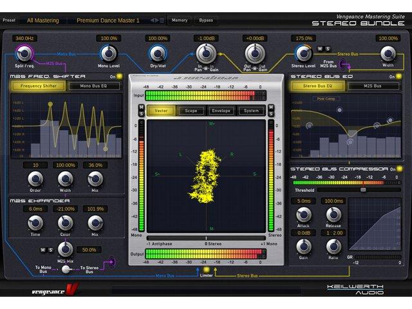Viewport: 412px width, 309px height.
Task: Click the compressor Ratio knob
Action: point(333,247)
